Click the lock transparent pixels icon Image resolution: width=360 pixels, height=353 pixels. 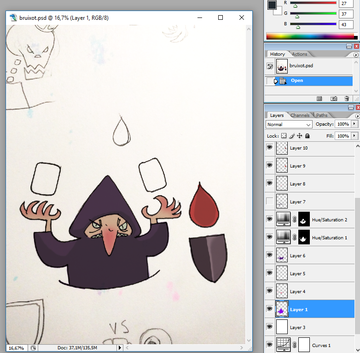coord(284,136)
